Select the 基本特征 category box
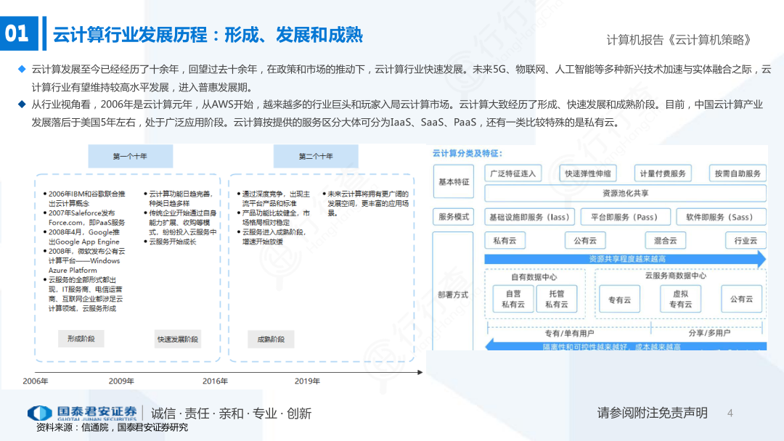 pos(454,181)
